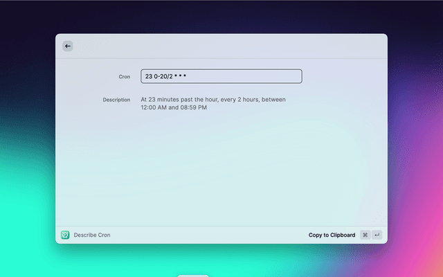443x277 pixels.
Task: Click empty form area below the description
Action: click(221, 173)
